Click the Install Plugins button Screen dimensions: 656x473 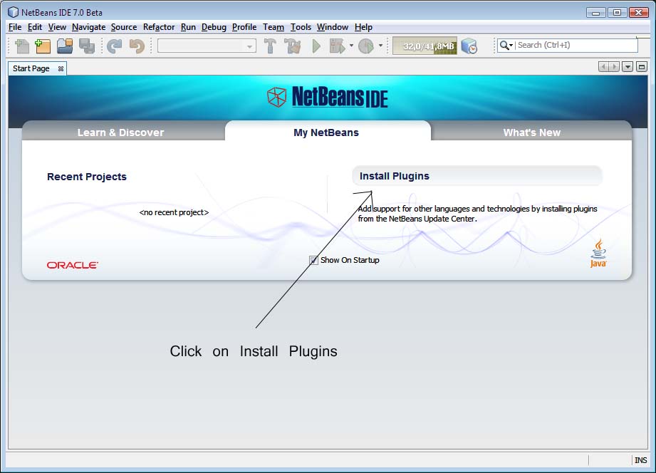tap(477, 176)
